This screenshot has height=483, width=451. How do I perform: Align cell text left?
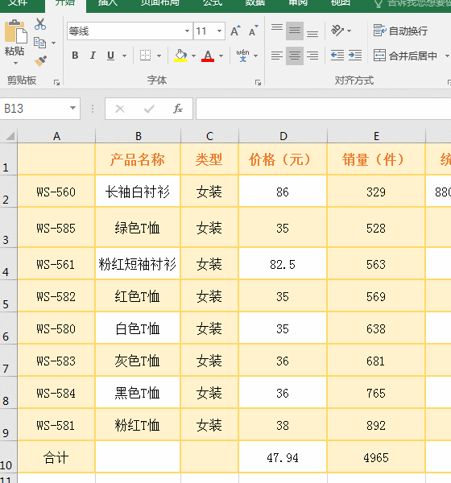click(x=277, y=56)
